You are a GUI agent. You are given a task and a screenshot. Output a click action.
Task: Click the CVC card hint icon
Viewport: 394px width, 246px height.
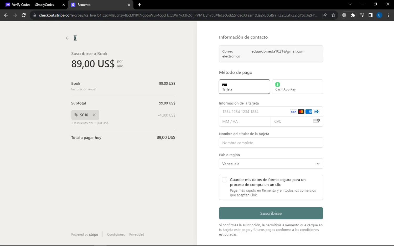316,121
